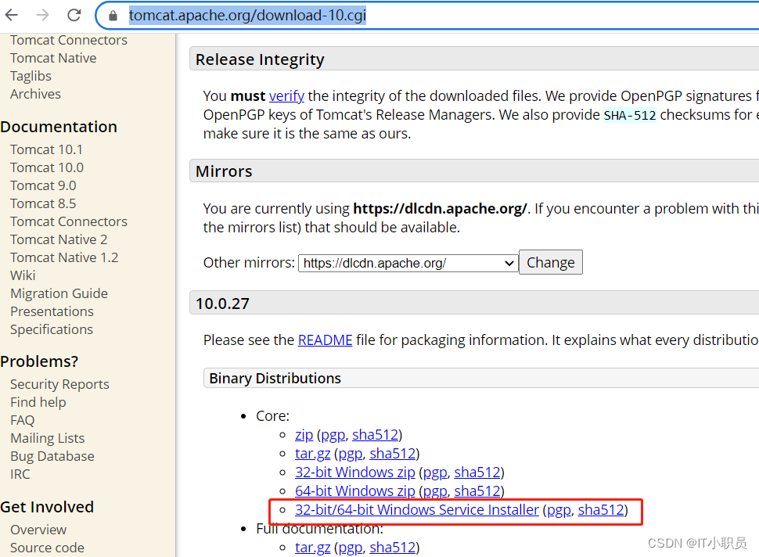
Task: Click the padlock icon in the address bar
Action: [113, 16]
